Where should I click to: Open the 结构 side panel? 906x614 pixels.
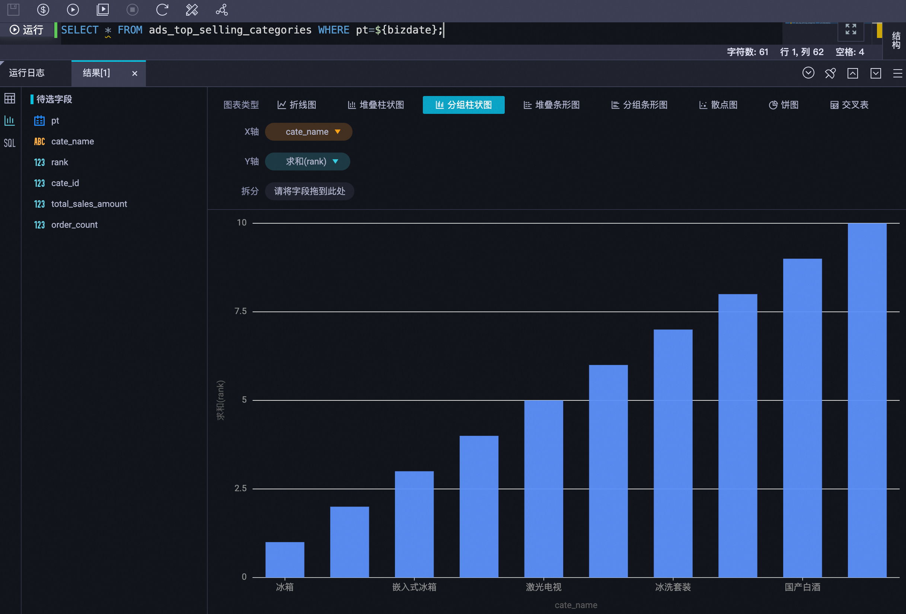tap(896, 40)
